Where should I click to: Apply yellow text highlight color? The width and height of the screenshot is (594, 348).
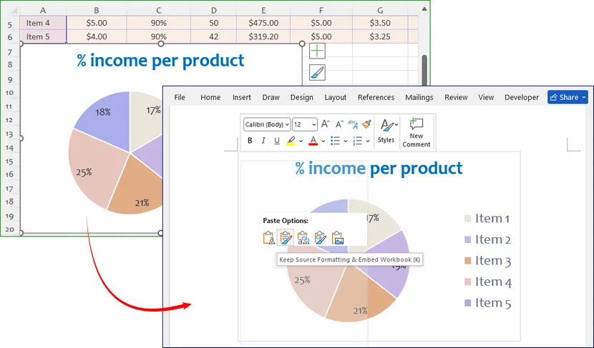(x=291, y=141)
